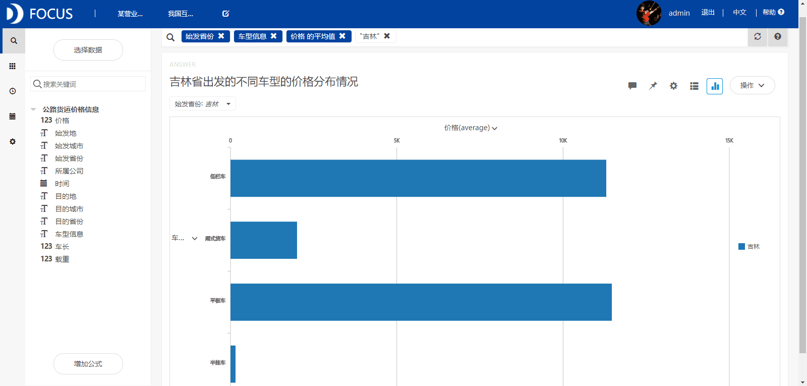Screen dimensions: 807x386
Task: Open query help question icon
Action: coord(778,36)
